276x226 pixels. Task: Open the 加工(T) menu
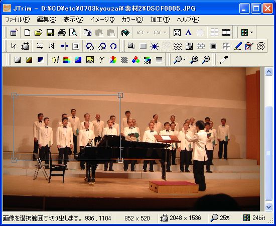click(160, 20)
